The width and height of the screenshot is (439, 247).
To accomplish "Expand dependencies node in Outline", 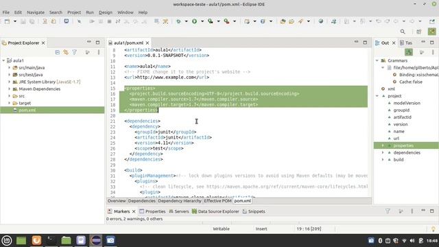I will (x=383, y=152).
